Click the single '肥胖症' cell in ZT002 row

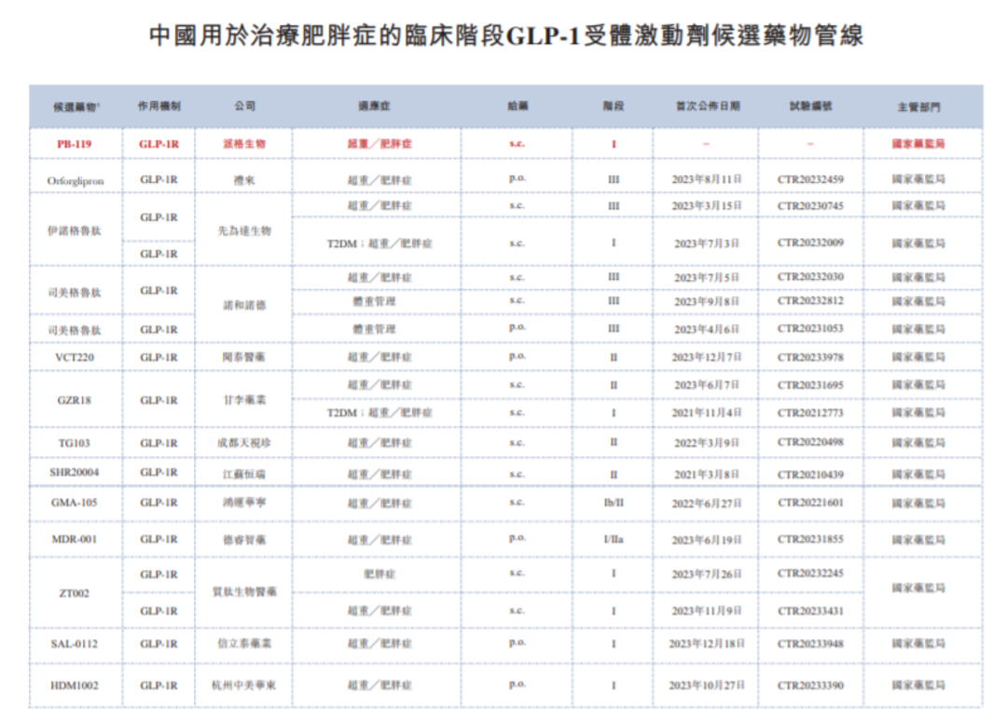pos(379,575)
